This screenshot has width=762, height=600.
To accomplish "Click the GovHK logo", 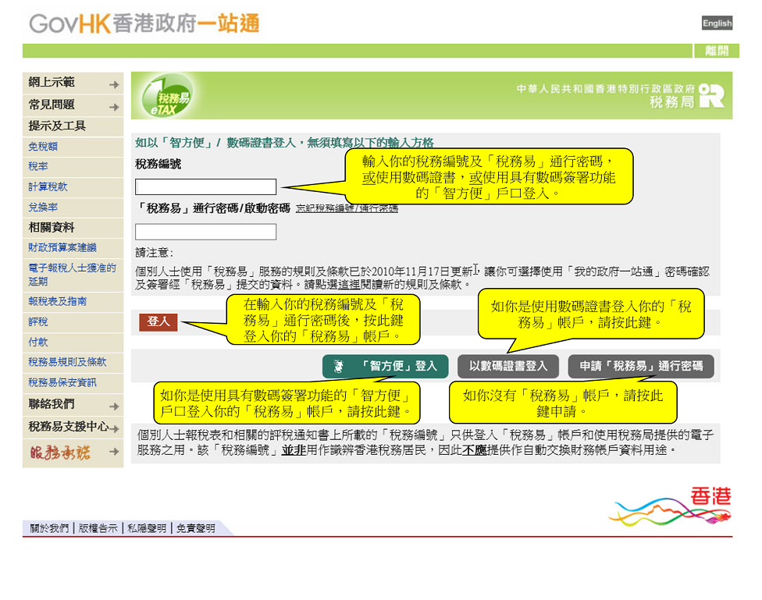I will click(144, 23).
